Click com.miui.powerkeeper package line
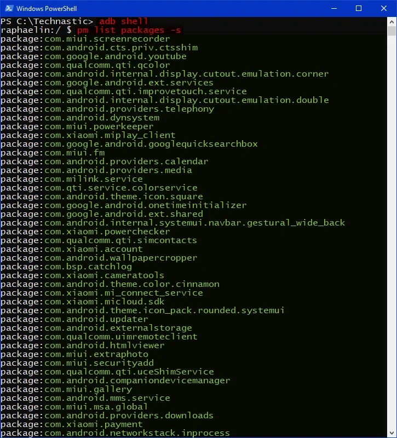 77,126
